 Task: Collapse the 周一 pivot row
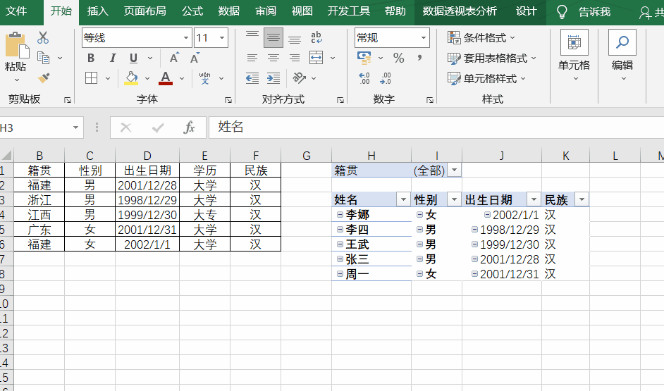[340, 274]
